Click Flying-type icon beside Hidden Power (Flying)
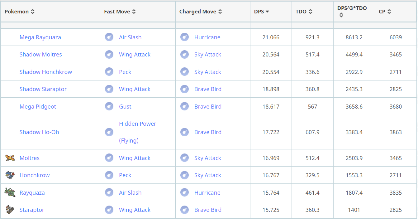This screenshot has height=219, width=418. pyautogui.click(x=109, y=132)
